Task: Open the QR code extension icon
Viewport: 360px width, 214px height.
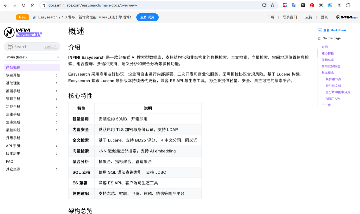Action: click(339, 5)
